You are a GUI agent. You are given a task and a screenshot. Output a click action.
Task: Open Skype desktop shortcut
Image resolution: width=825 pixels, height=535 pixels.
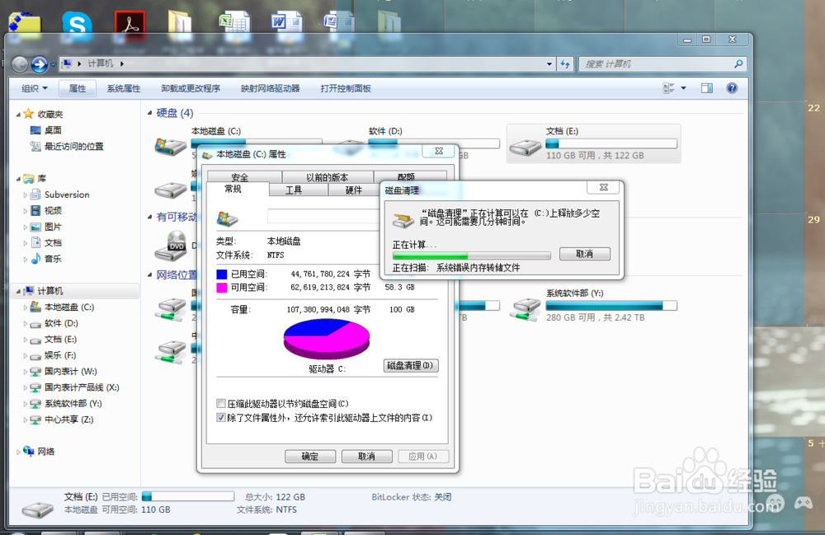77,25
